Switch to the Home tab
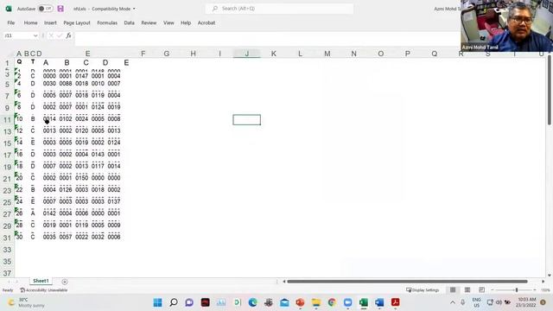 31,22
